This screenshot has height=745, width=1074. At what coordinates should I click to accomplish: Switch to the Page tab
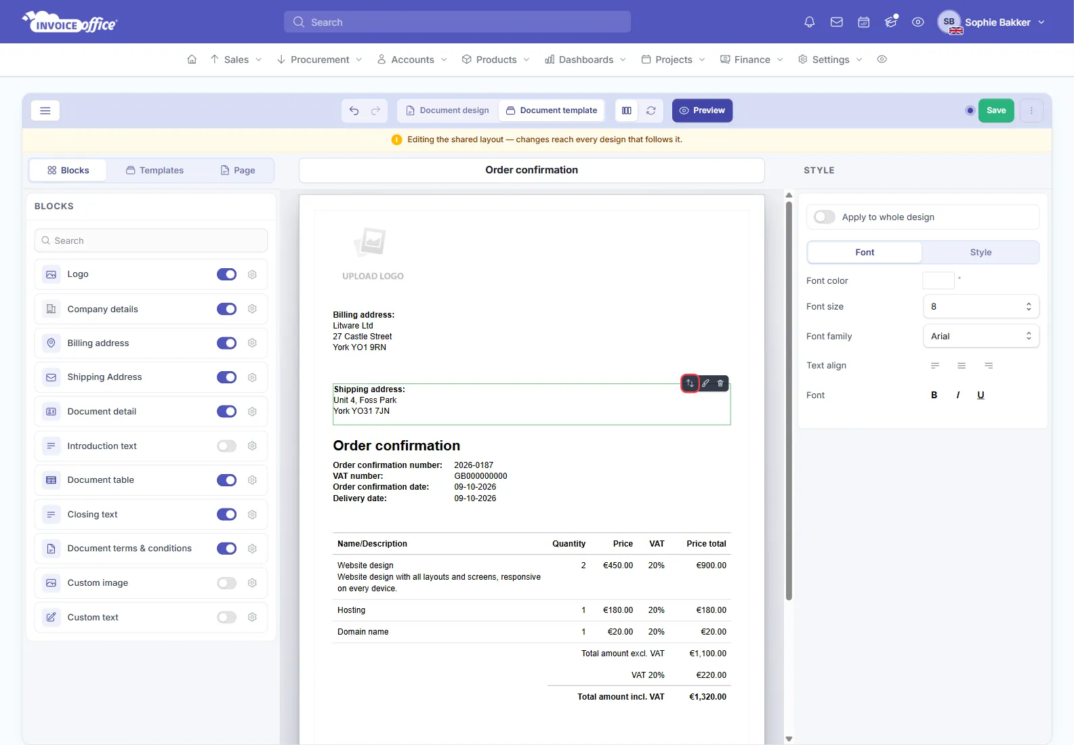(x=238, y=170)
